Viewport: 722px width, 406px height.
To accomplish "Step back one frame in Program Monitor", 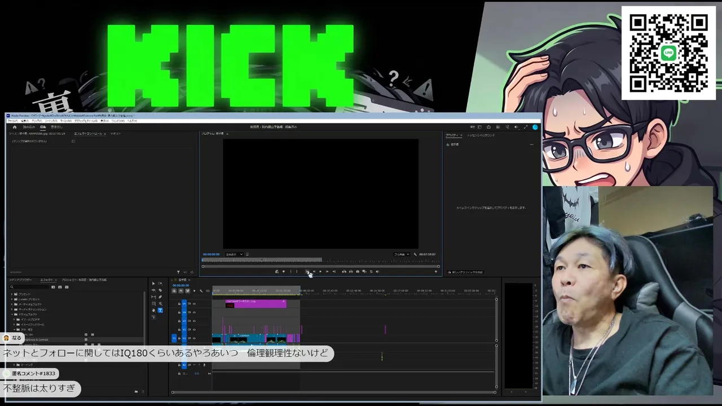I will point(314,272).
